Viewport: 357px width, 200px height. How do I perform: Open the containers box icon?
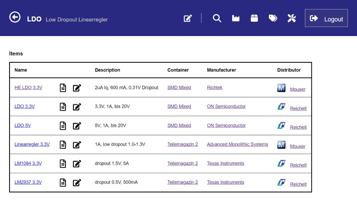[254, 18]
